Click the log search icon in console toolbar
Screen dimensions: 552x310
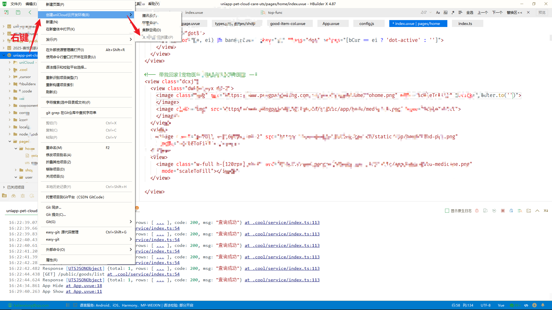pyautogui.click(x=520, y=211)
